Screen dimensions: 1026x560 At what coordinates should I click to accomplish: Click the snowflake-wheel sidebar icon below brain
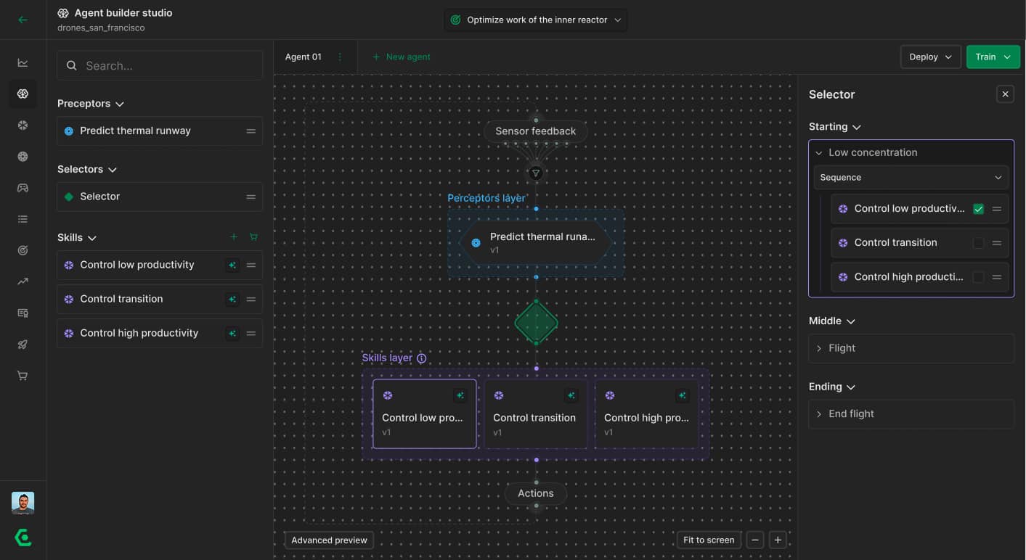23,125
